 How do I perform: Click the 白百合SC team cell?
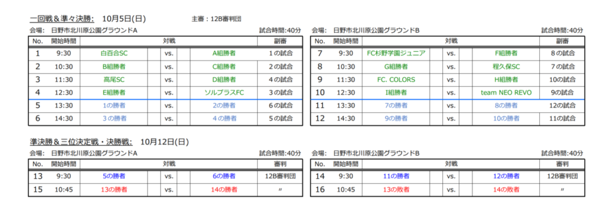(x=114, y=53)
